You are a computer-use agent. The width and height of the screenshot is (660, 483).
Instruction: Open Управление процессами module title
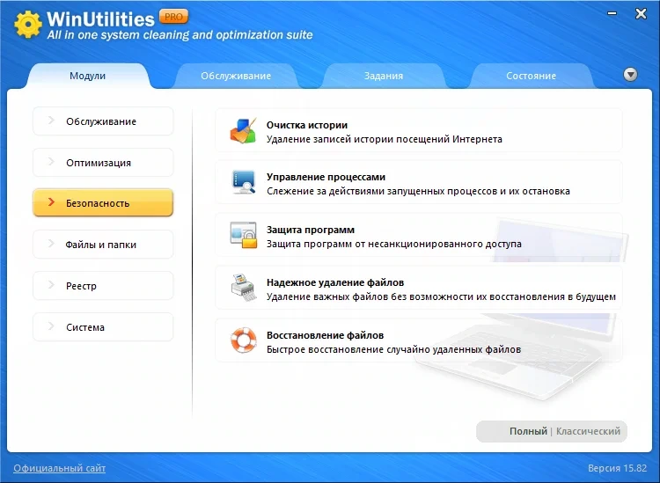pyautogui.click(x=326, y=177)
